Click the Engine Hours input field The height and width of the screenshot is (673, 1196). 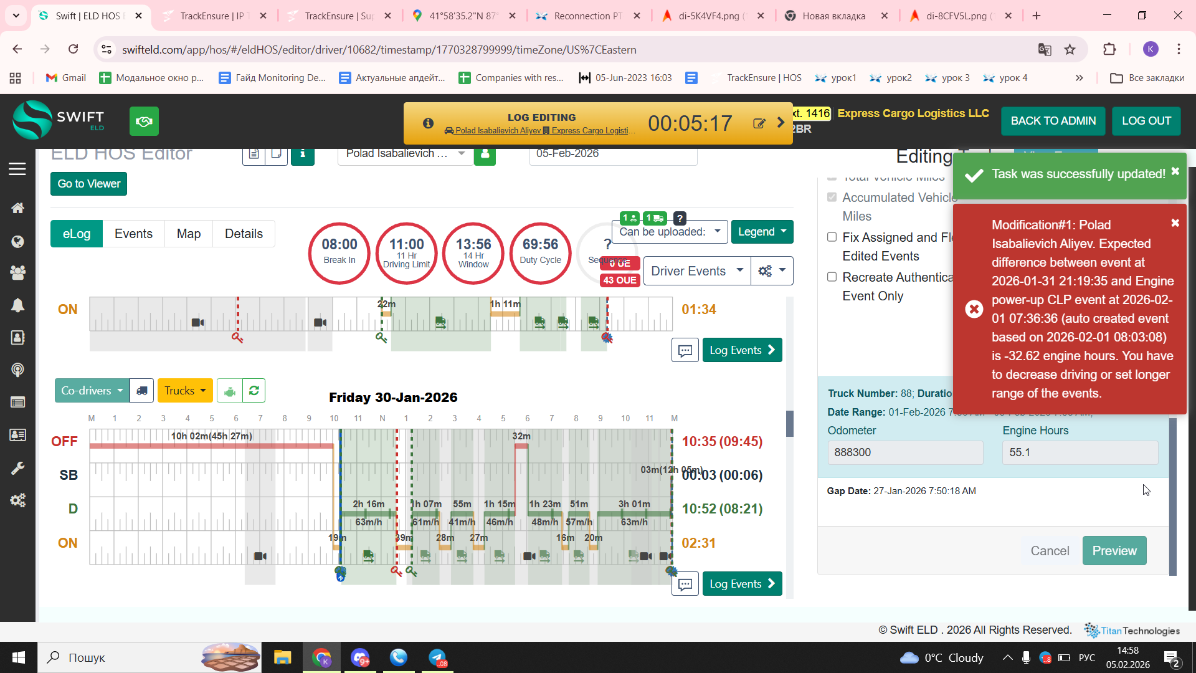click(1080, 452)
